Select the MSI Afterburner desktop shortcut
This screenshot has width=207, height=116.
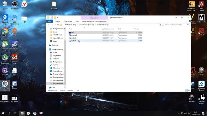tap(5, 59)
